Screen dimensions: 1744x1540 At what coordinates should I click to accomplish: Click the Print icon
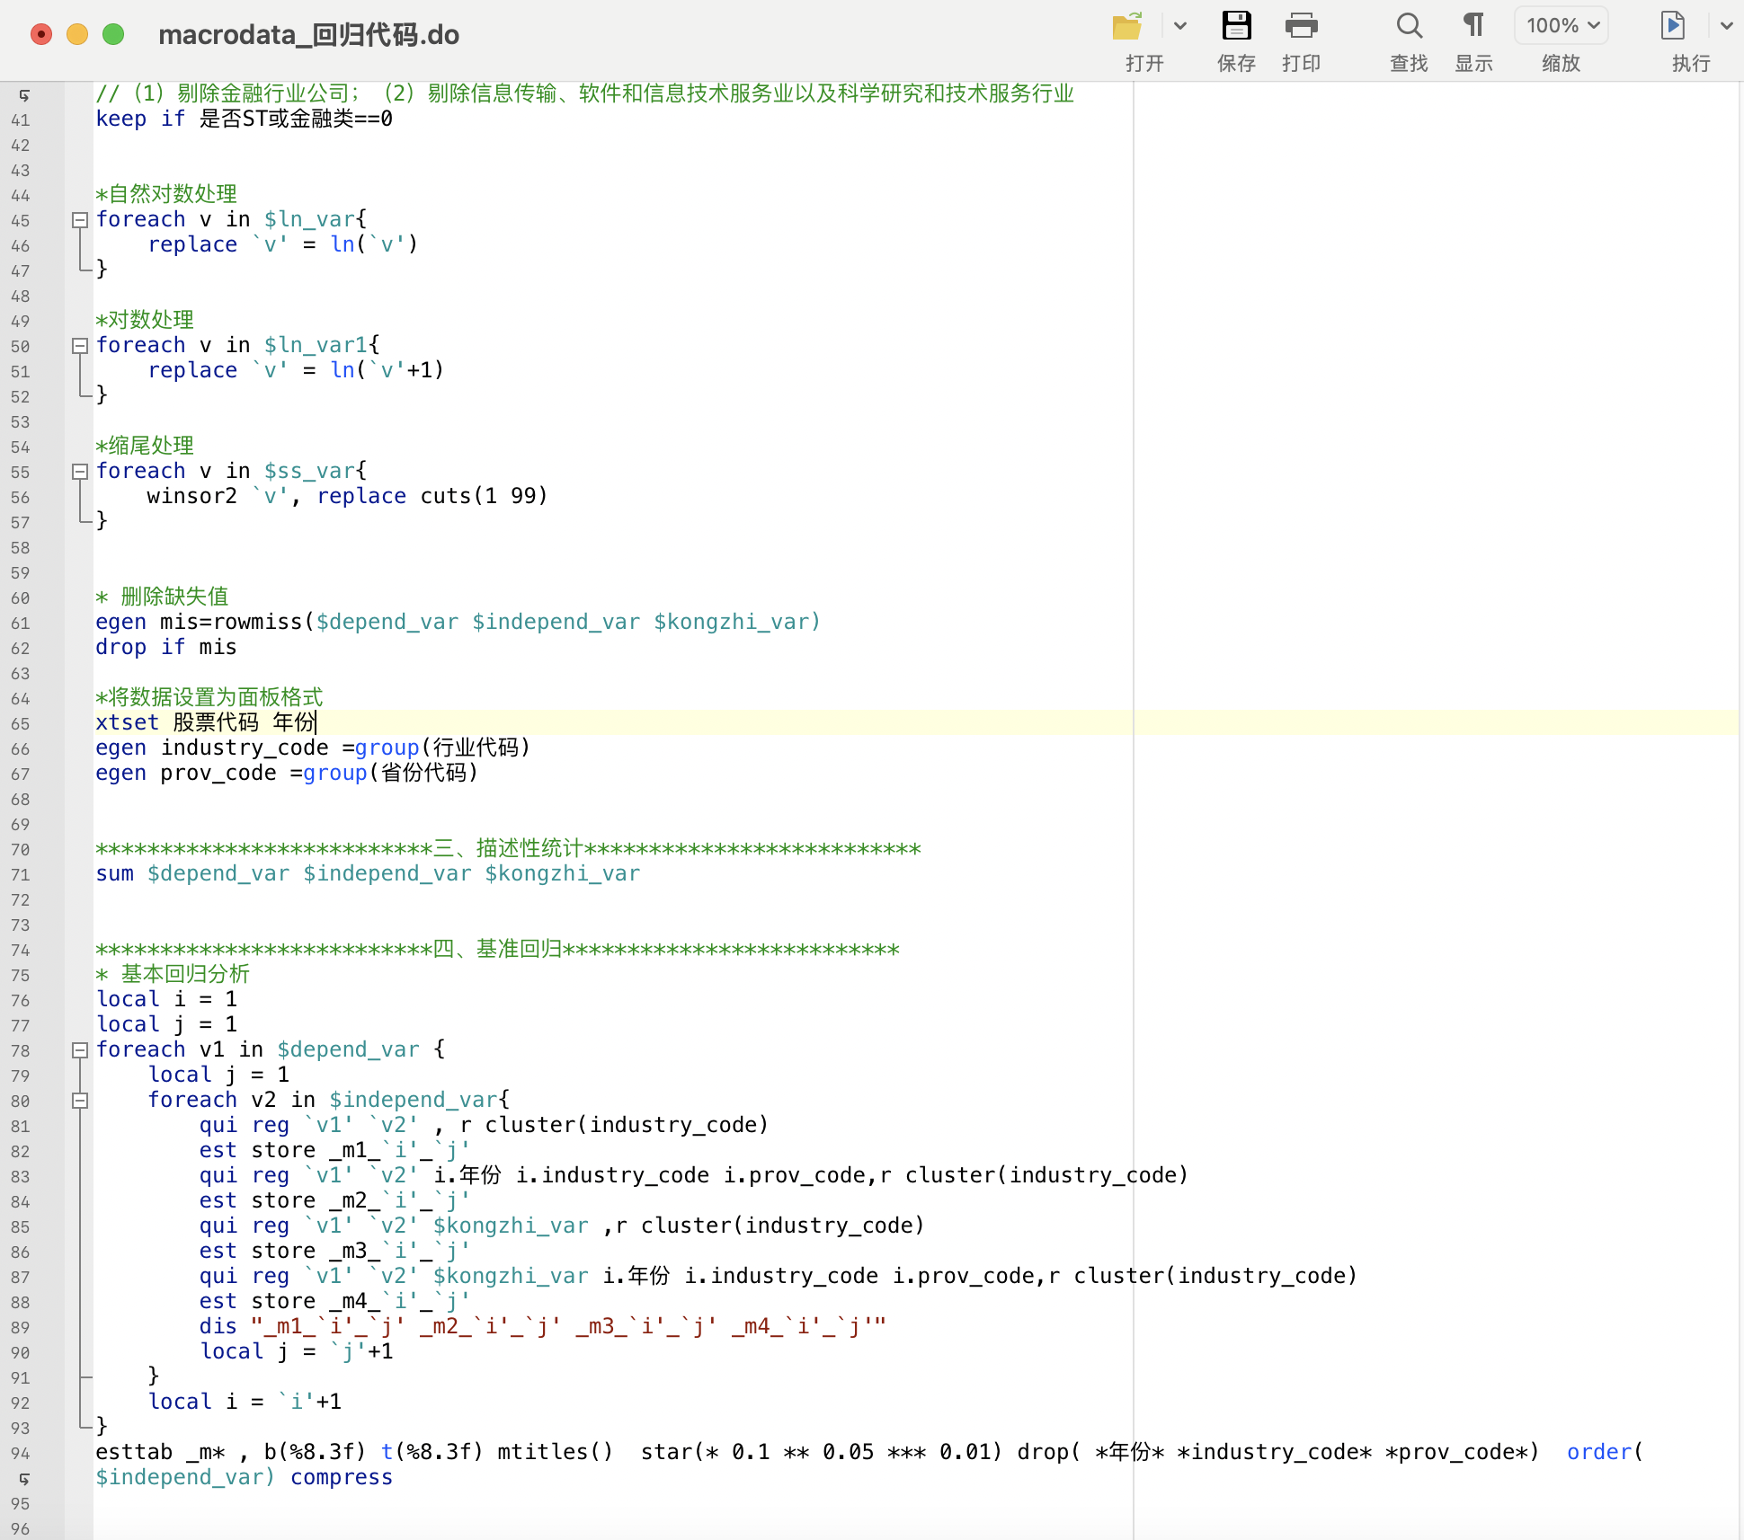point(1301,26)
